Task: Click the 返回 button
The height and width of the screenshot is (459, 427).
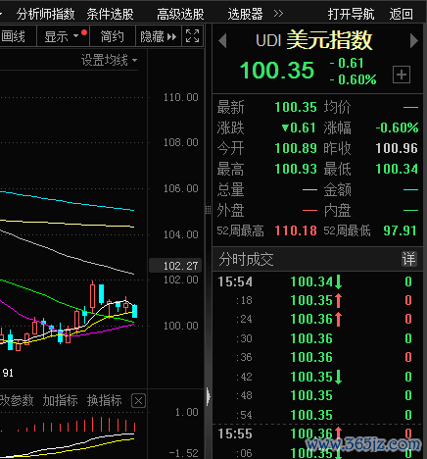Action: (401, 14)
